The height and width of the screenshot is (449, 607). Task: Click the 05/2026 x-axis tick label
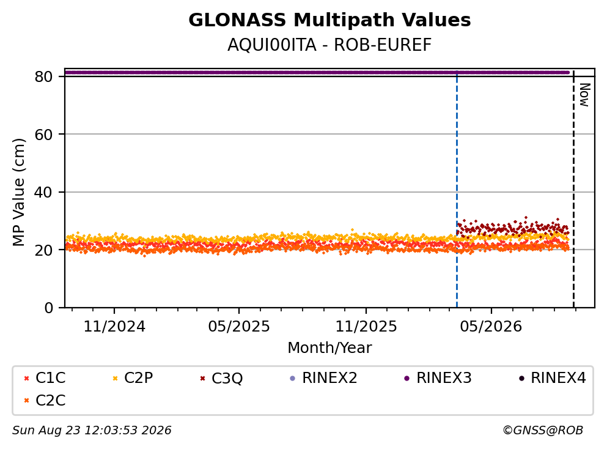coord(491,327)
